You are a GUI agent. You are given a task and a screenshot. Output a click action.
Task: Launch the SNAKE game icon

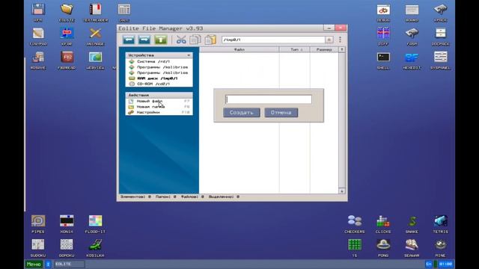[x=412, y=224]
